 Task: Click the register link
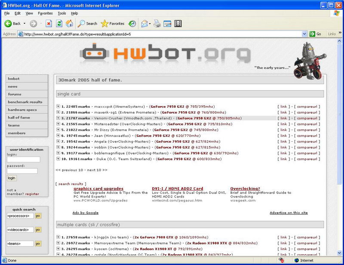pos(32,194)
